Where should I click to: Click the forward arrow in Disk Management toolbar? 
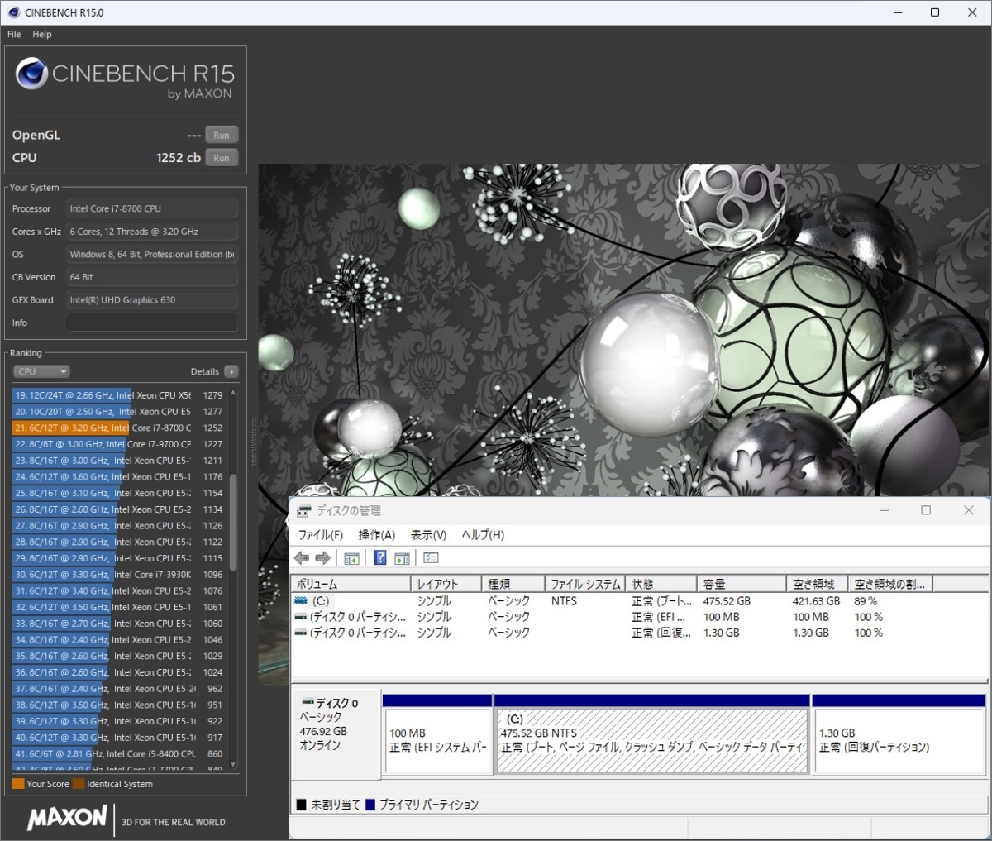(x=322, y=558)
